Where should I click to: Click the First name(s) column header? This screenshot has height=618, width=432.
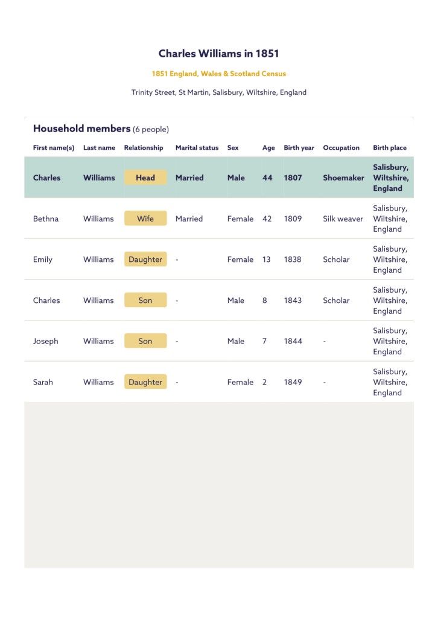click(x=54, y=148)
